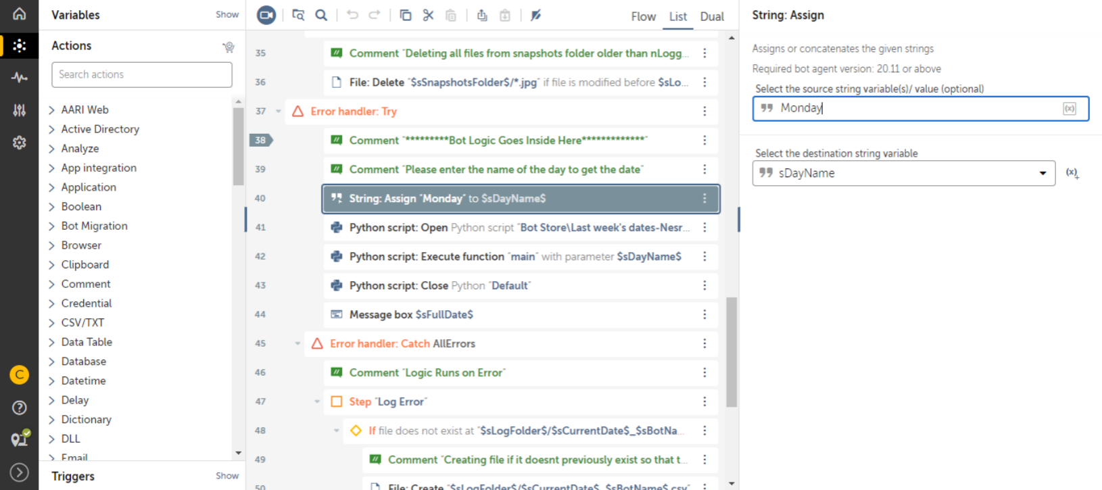Click the Search actions input field
The width and height of the screenshot is (1102, 490).
click(x=142, y=74)
